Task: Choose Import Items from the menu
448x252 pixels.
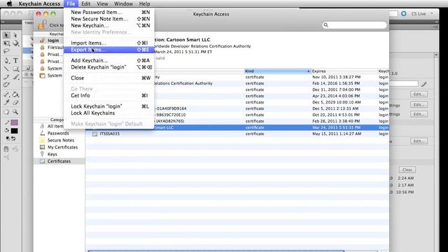Action: pos(109,43)
